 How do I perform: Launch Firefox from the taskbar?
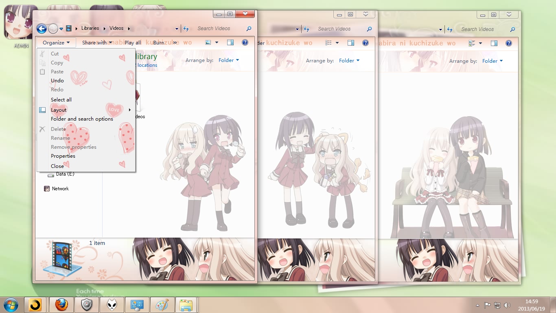tap(61, 305)
